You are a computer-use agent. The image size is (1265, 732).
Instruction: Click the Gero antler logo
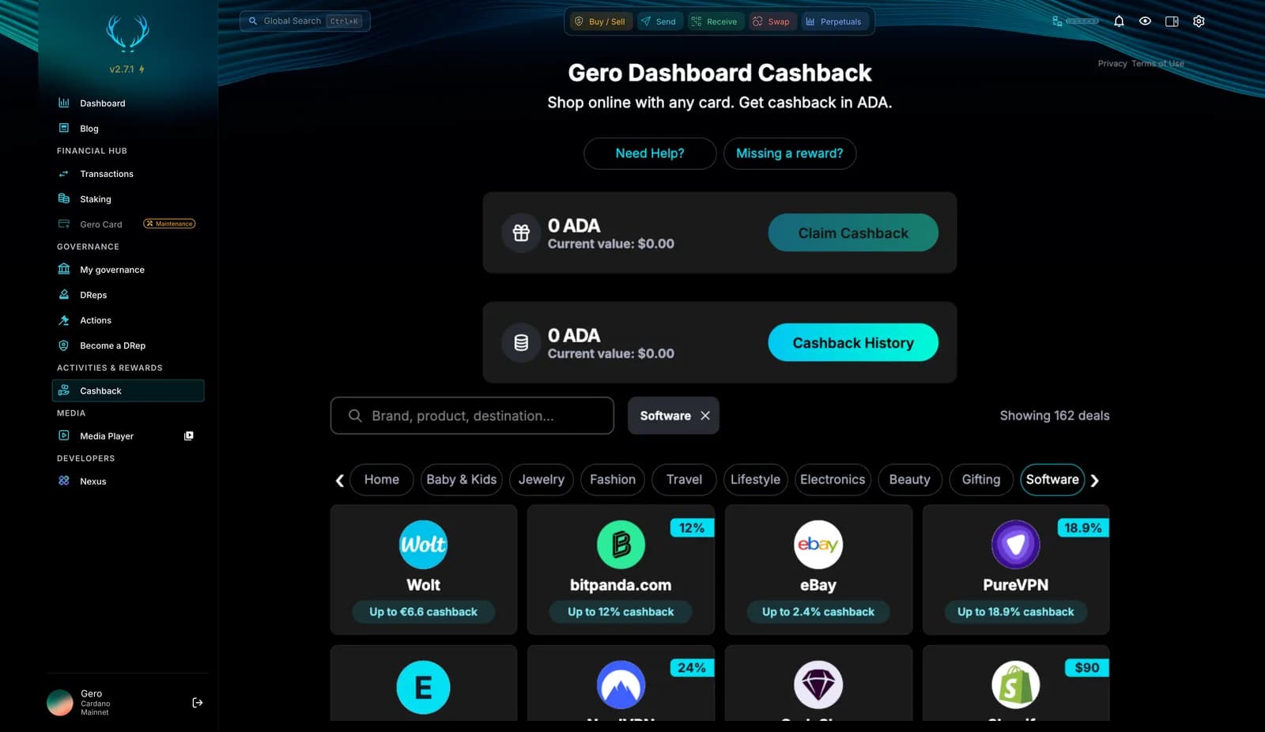[127, 34]
